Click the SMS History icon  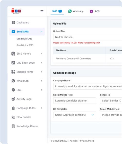13,54
